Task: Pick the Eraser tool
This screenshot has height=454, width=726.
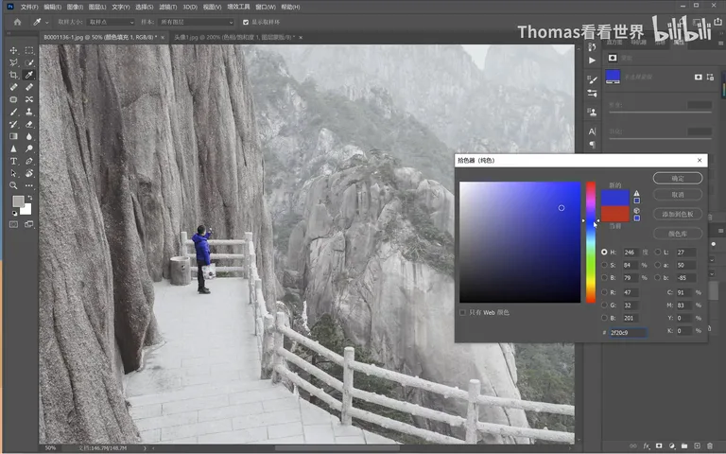Action: [29, 124]
